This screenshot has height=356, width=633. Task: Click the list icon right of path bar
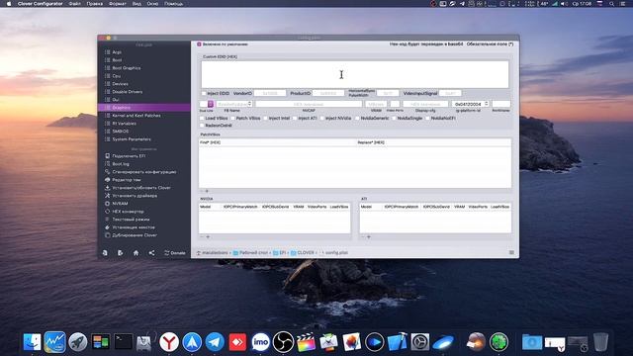click(511, 252)
